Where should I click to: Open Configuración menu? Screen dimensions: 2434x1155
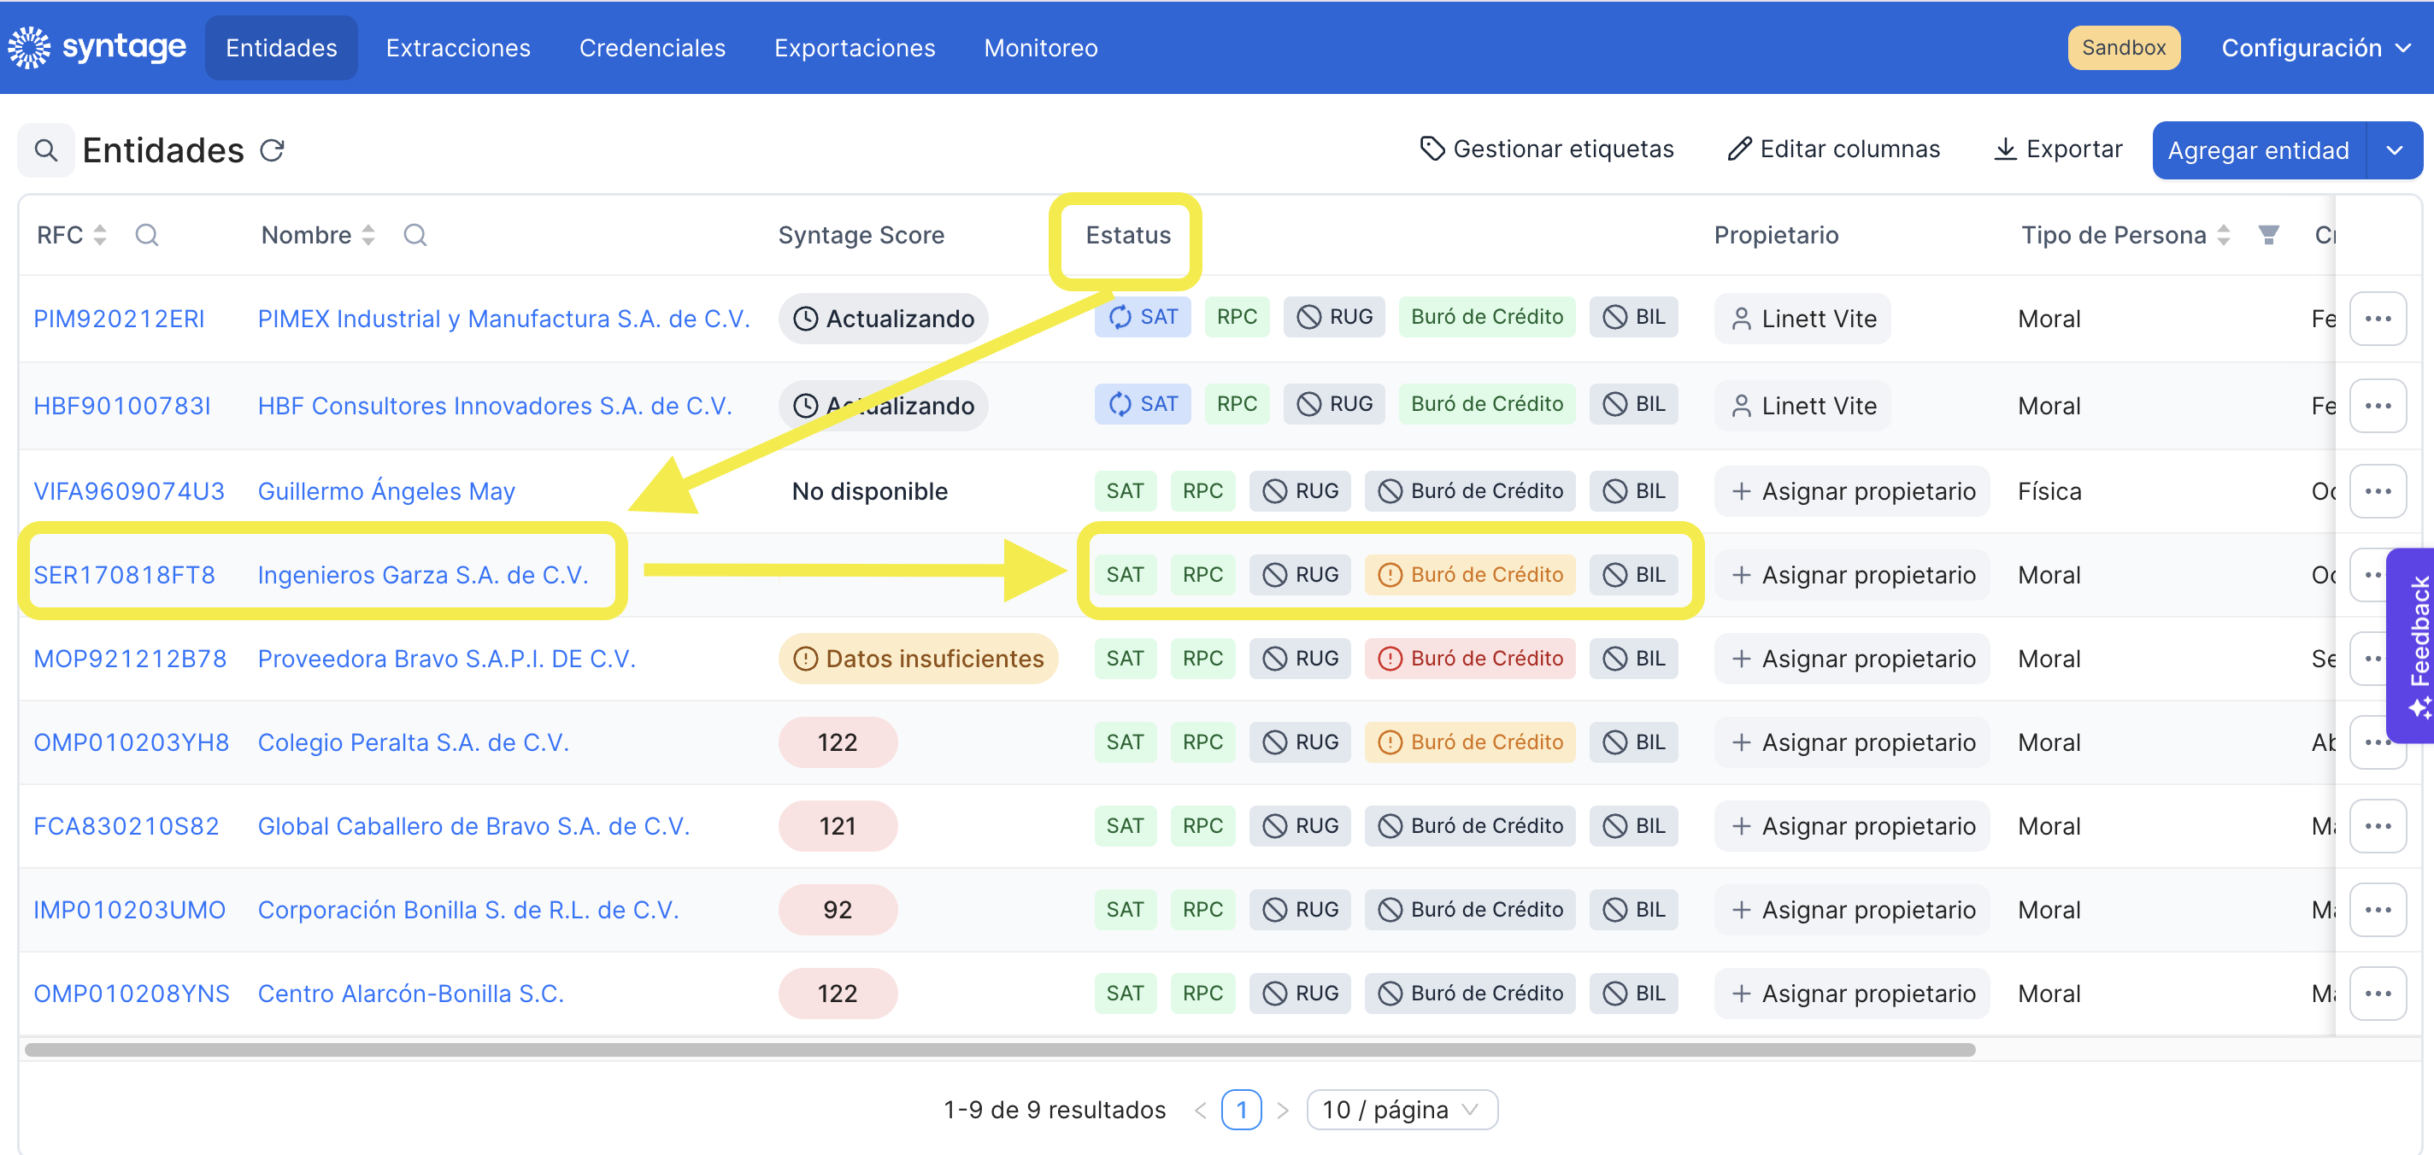tap(2315, 47)
